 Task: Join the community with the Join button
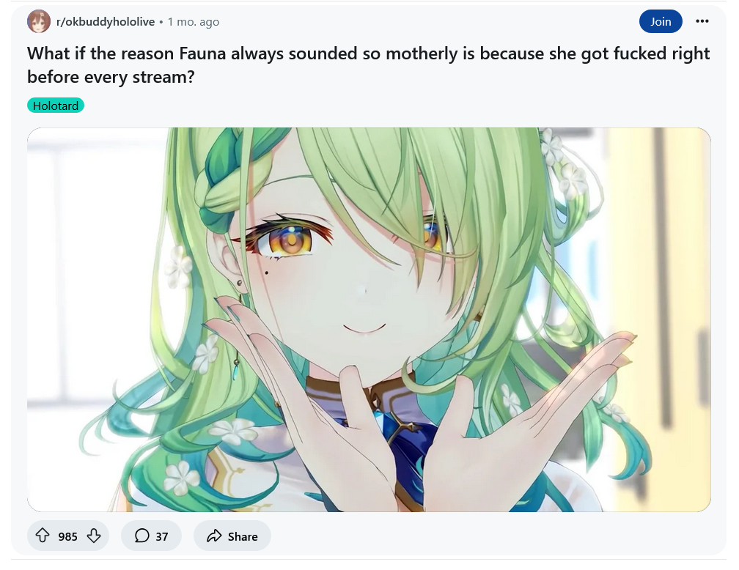(661, 21)
